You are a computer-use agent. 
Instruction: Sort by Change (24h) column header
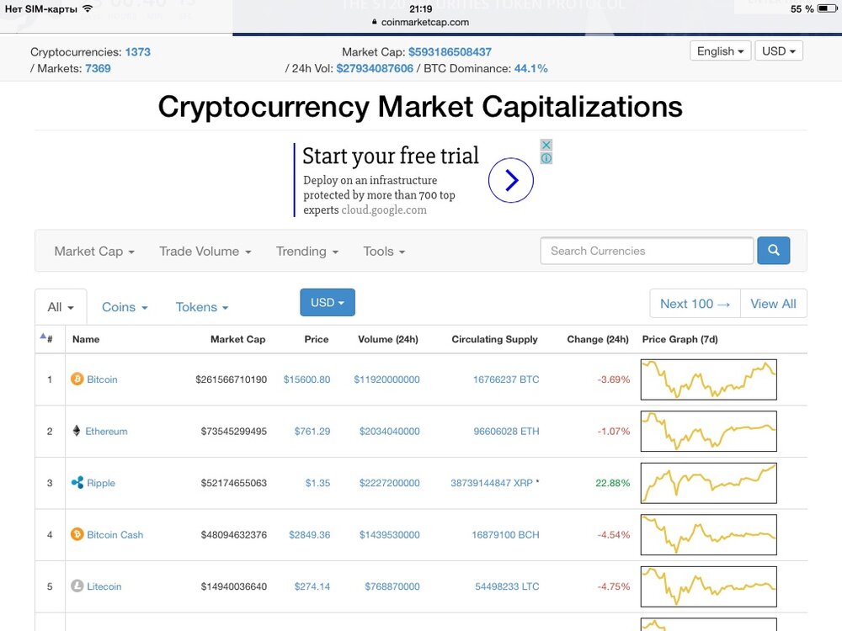click(x=598, y=339)
